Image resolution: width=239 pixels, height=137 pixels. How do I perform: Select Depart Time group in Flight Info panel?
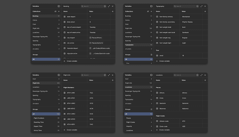[46, 126]
